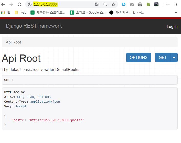Click the Api Root breadcrumb
This screenshot has width=181, height=143.
point(13,42)
